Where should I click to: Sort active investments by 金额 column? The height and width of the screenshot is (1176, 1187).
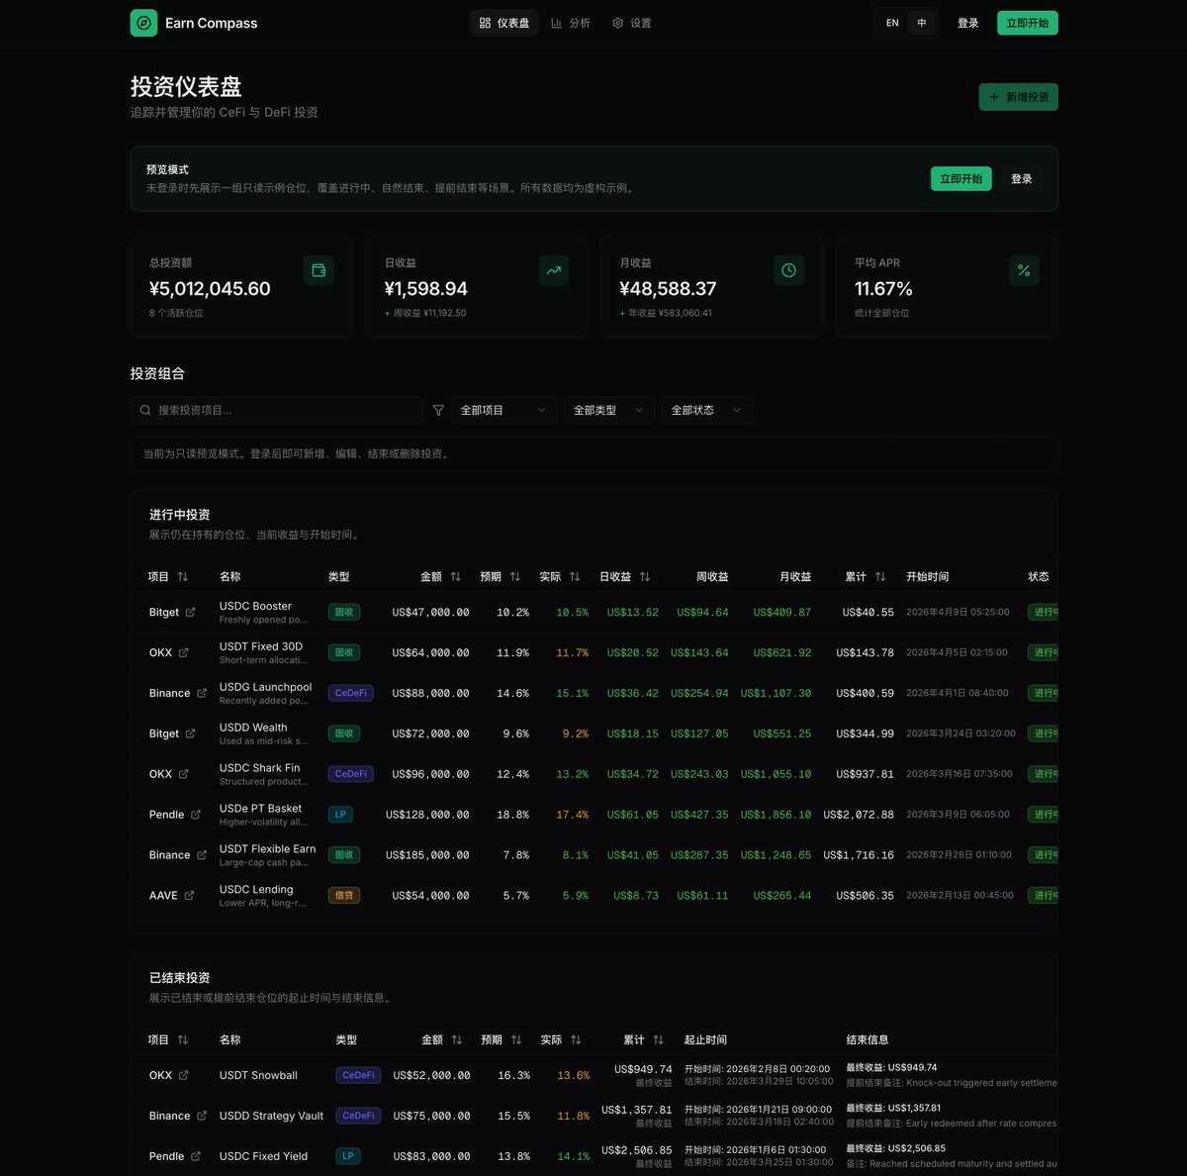tap(441, 576)
